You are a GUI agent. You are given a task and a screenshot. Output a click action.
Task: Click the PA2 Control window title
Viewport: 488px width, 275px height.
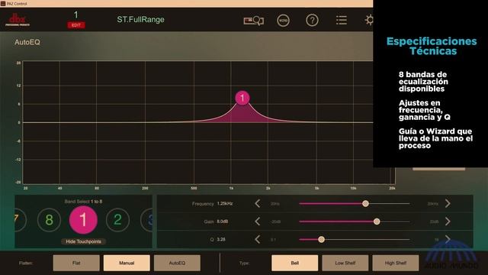pyautogui.click(x=17, y=4)
